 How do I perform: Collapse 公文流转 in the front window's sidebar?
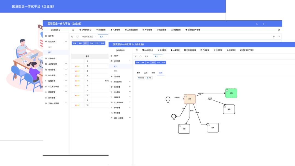point(130,61)
